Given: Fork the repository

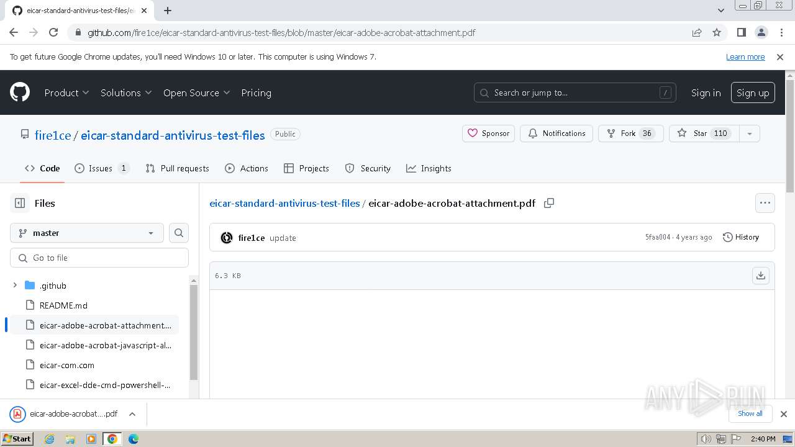Looking at the screenshot, I should [x=631, y=133].
